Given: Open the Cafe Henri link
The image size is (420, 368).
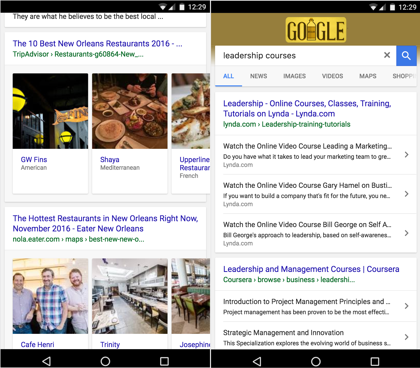Looking at the screenshot, I should coord(37,345).
